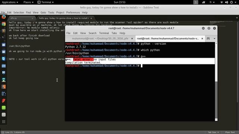Close the pfe.py tab in Sublime
Viewport: 239px width, 134px height.
click(32, 18)
